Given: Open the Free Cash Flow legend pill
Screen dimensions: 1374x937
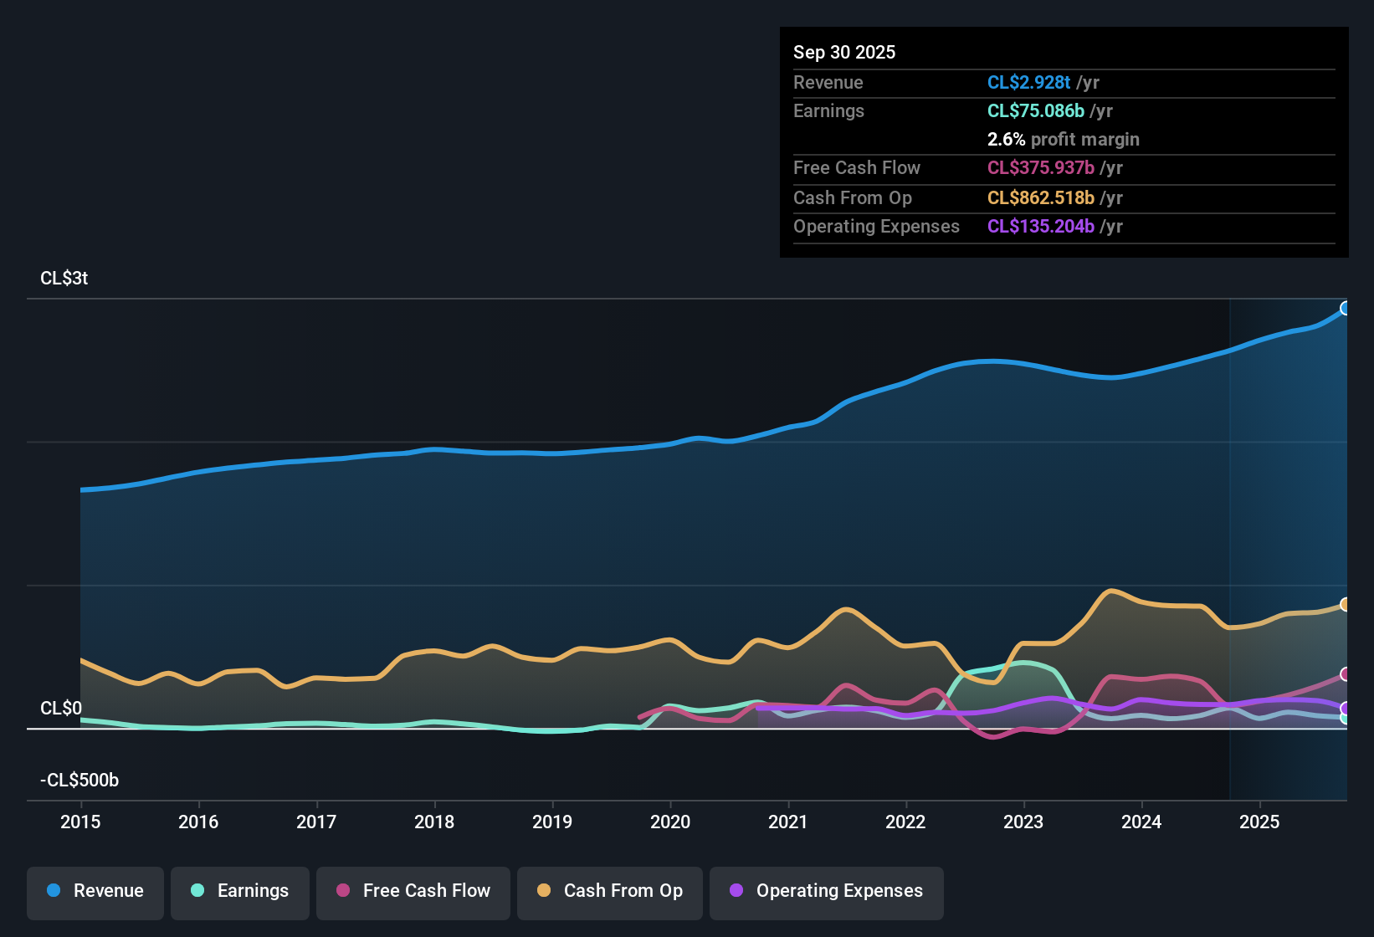Looking at the screenshot, I should pyautogui.click(x=413, y=891).
